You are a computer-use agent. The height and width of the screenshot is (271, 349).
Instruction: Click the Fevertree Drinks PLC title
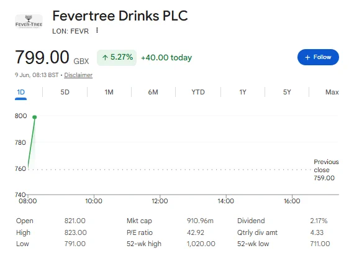click(120, 16)
